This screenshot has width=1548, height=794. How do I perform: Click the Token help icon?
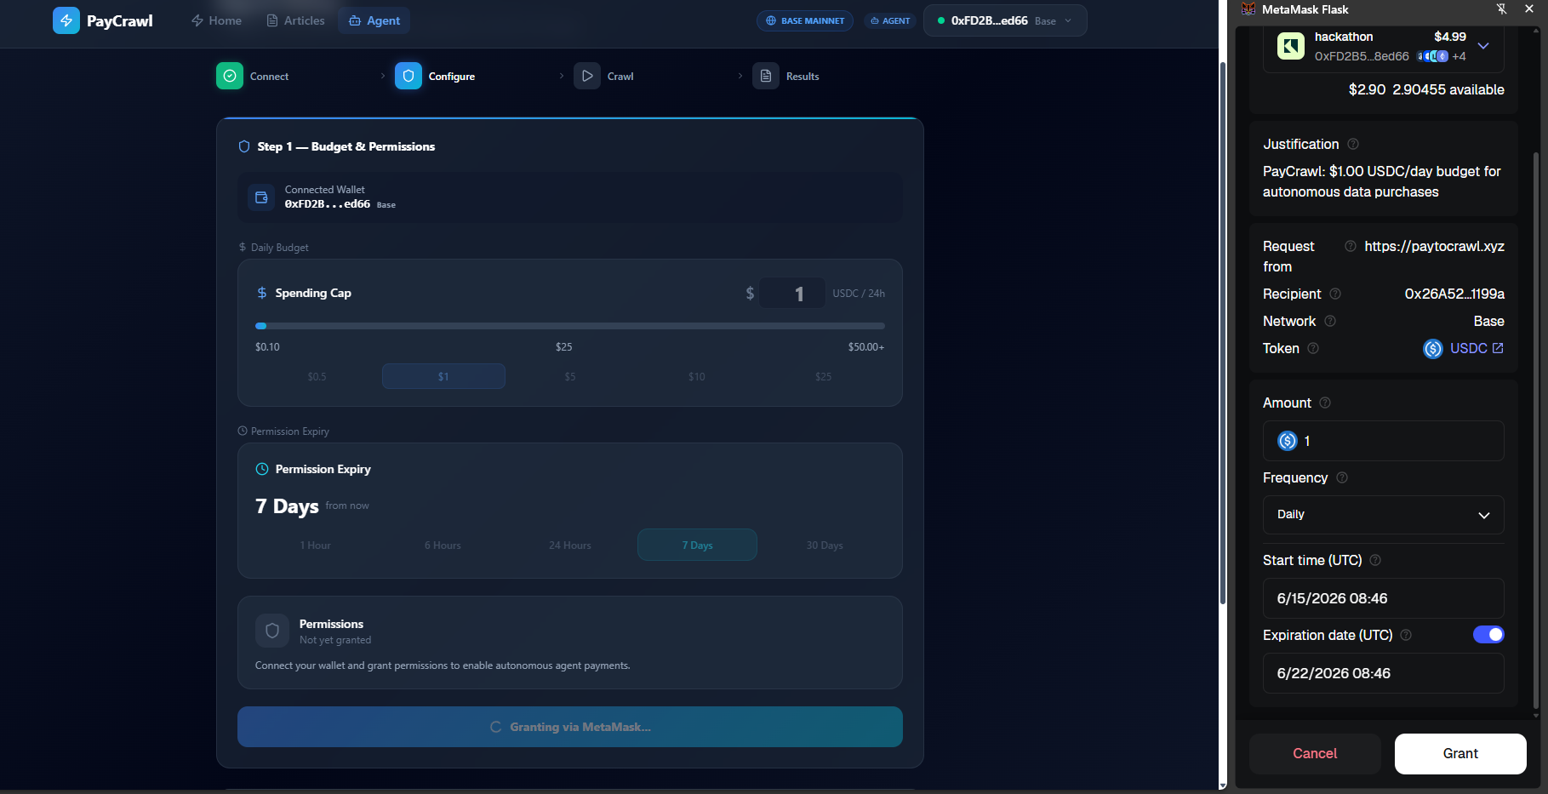pyautogui.click(x=1313, y=348)
